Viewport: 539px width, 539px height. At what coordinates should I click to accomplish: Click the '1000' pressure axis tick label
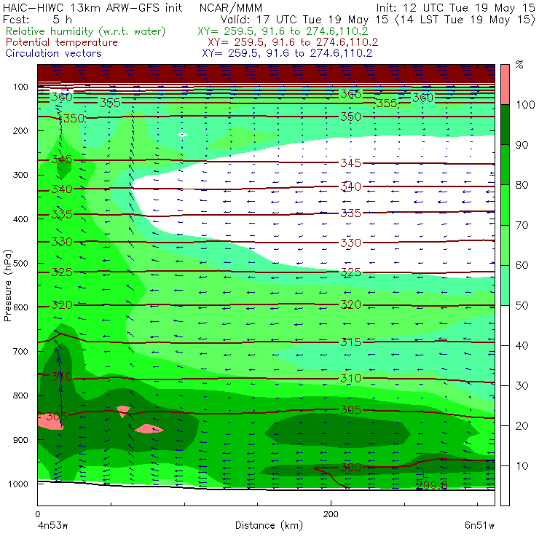tap(18, 484)
